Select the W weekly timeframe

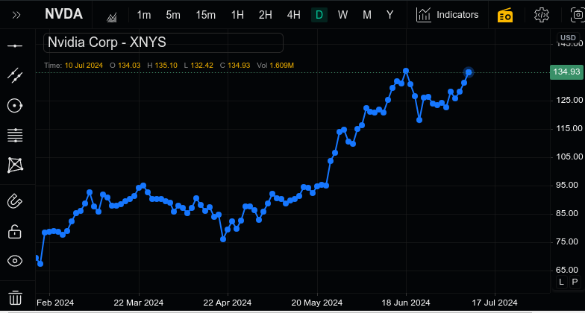pyautogui.click(x=343, y=15)
